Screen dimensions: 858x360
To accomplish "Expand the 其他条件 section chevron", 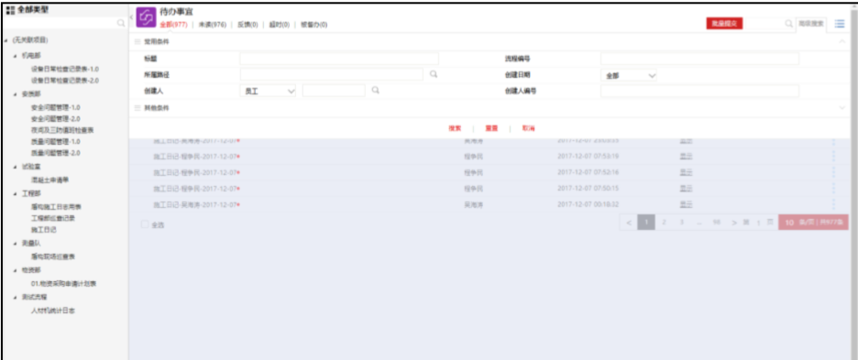I will [x=842, y=108].
